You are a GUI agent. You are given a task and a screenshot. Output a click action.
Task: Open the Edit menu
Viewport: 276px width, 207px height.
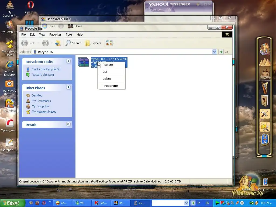[32, 34]
